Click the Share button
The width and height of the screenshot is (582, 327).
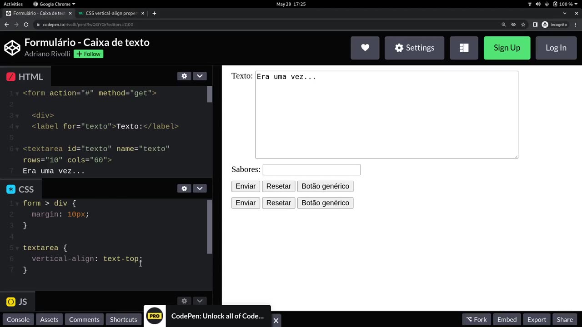tap(565, 319)
